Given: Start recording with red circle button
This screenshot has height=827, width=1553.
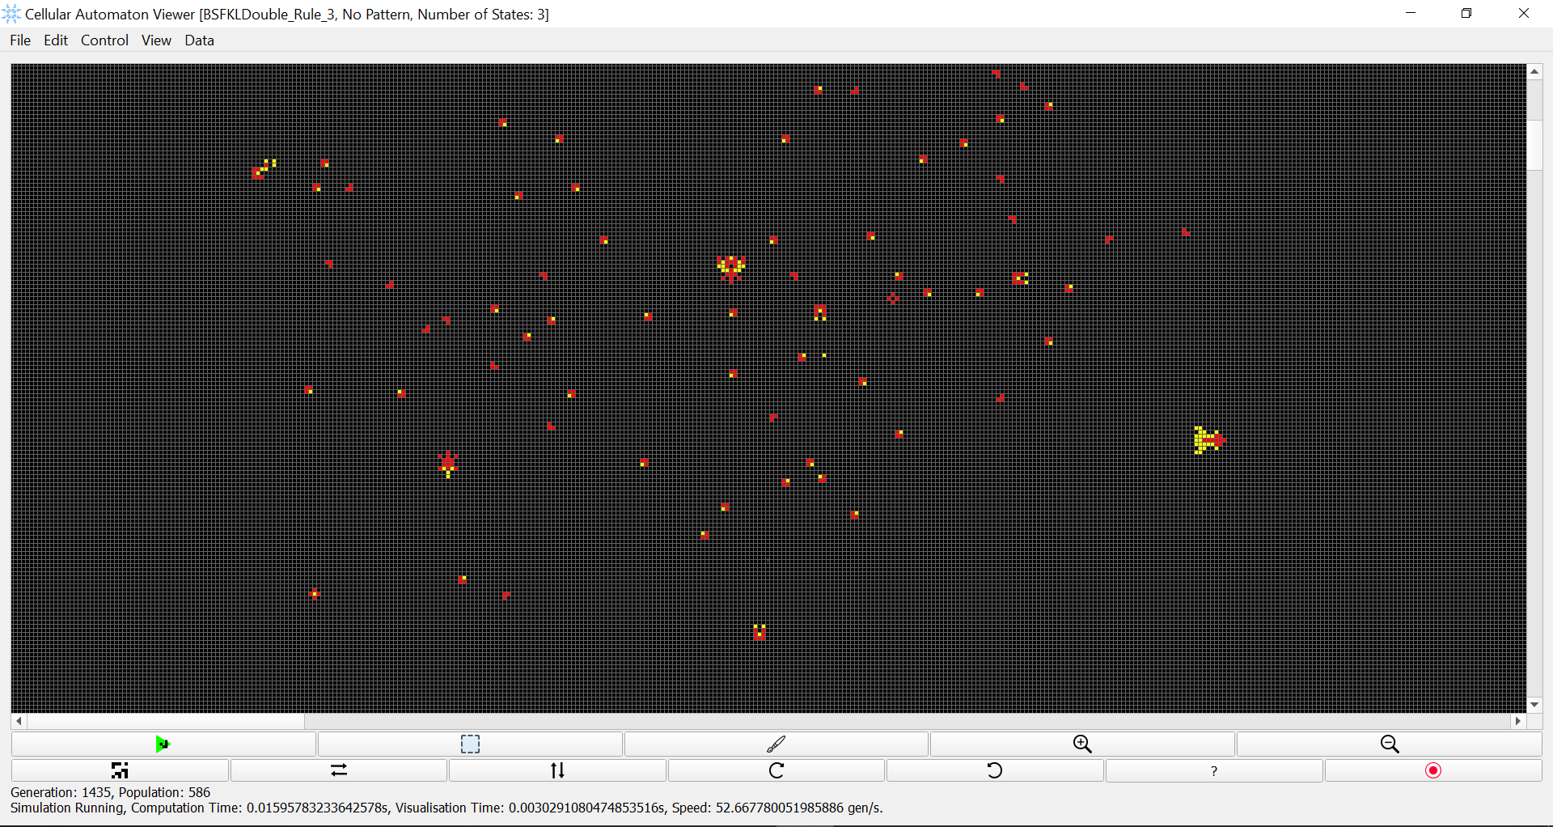Looking at the screenshot, I should [x=1433, y=770].
